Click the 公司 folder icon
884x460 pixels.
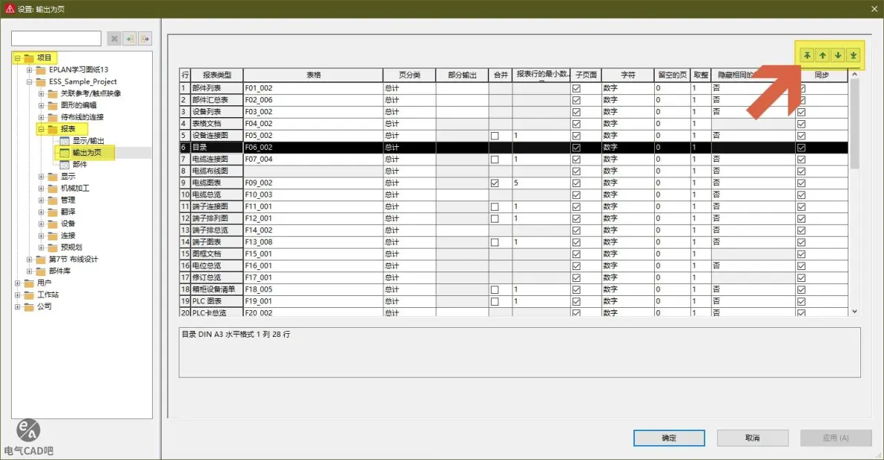coord(29,306)
